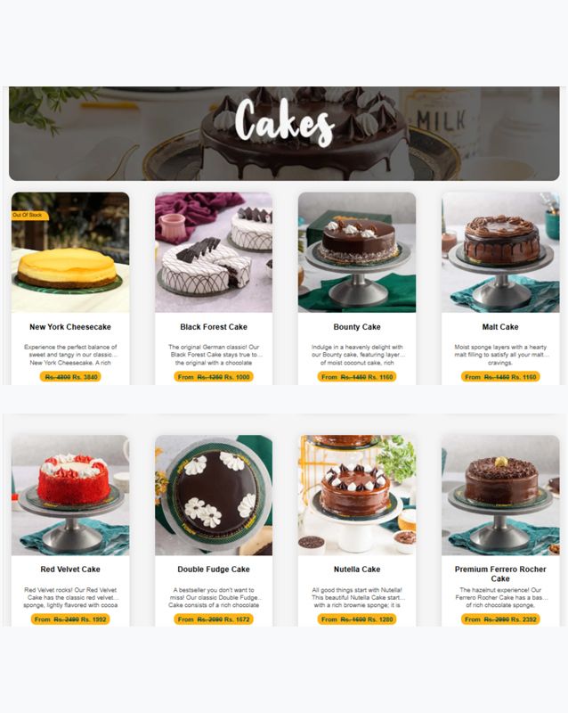Open the Malt Cake title link
Viewport: 568px width, 713px height.
500,327
